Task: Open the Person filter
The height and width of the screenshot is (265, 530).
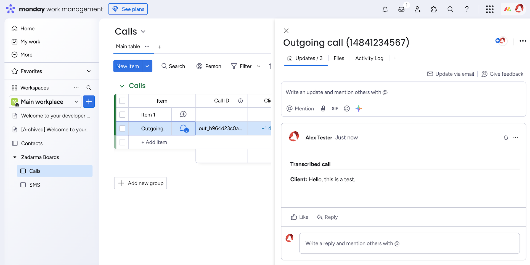Action: [209, 66]
